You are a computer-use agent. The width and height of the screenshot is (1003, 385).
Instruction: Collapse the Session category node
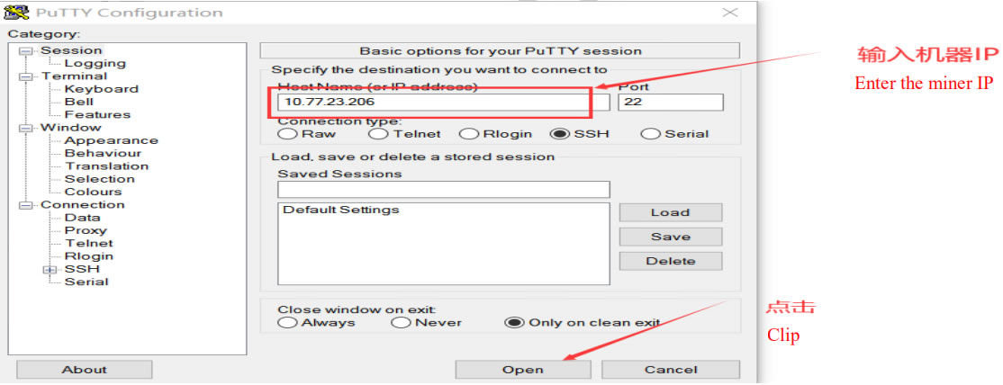tap(24, 50)
